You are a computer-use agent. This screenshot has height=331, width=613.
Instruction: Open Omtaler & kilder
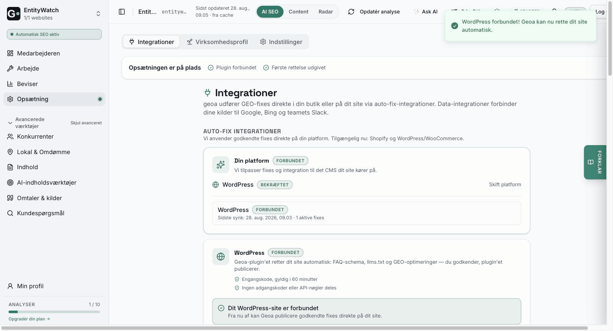(54, 198)
